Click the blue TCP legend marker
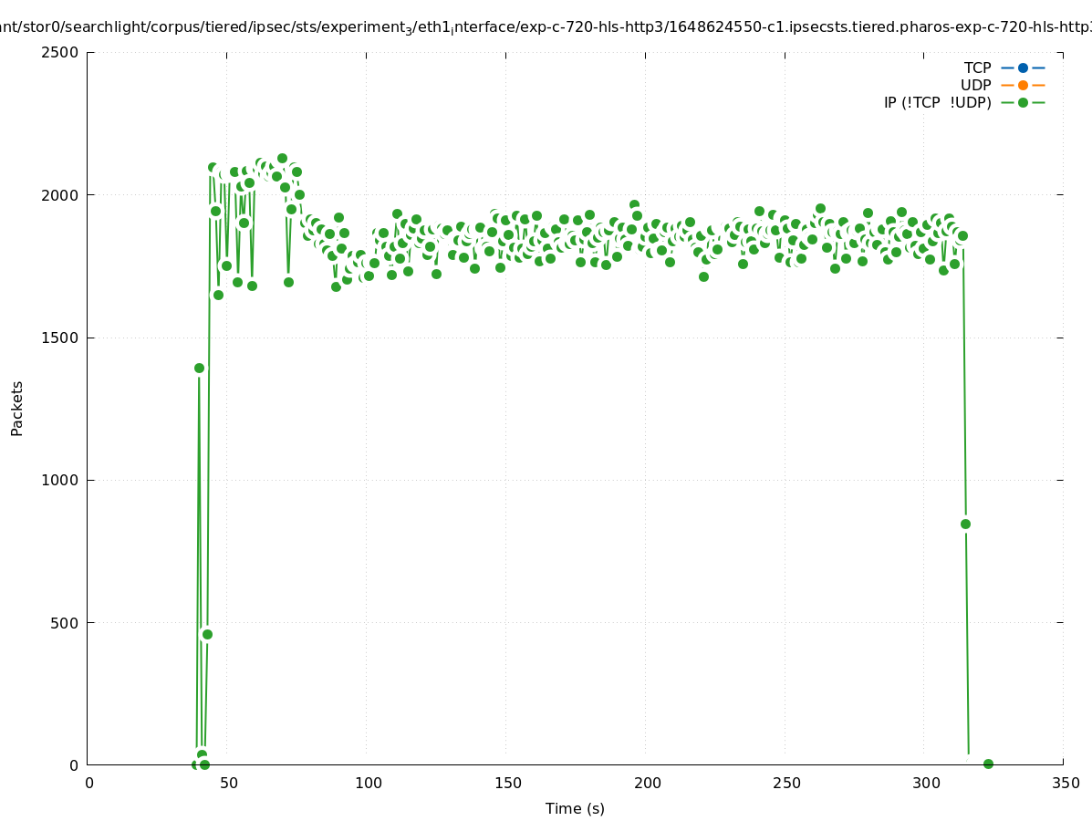 point(1023,68)
